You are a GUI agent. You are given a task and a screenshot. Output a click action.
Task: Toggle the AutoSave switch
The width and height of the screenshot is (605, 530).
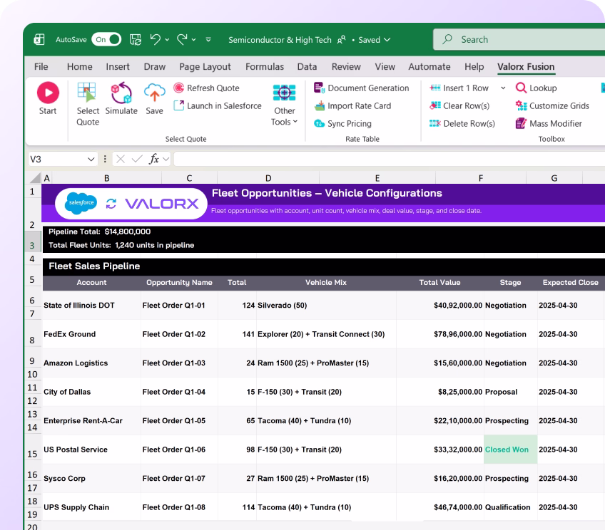106,39
